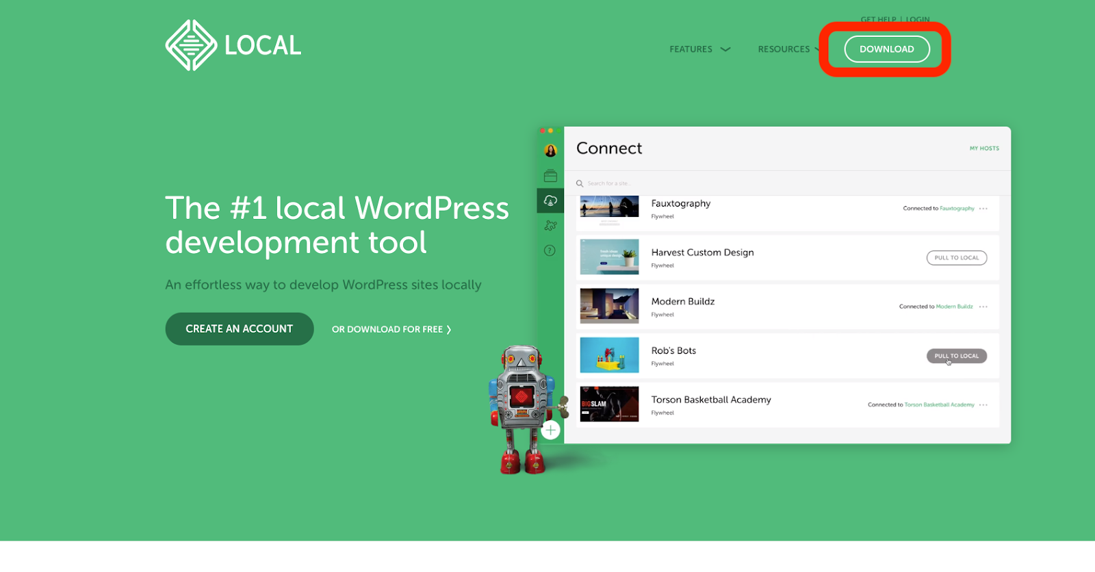Click the Download button in header
Image resolution: width=1095 pixels, height=572 pixels.
(887, 49)
